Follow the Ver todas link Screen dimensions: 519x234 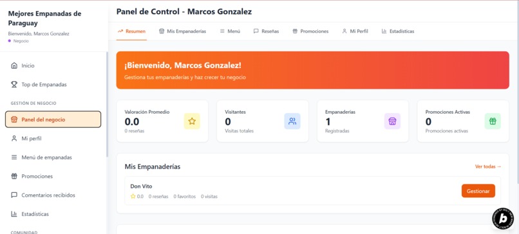coord(488,166)
